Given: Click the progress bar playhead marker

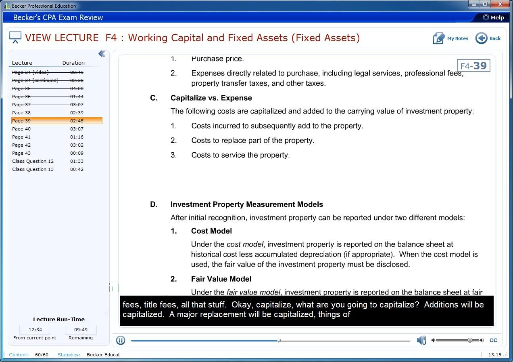Looking at the screenshot, I should (x=279, y=341).
